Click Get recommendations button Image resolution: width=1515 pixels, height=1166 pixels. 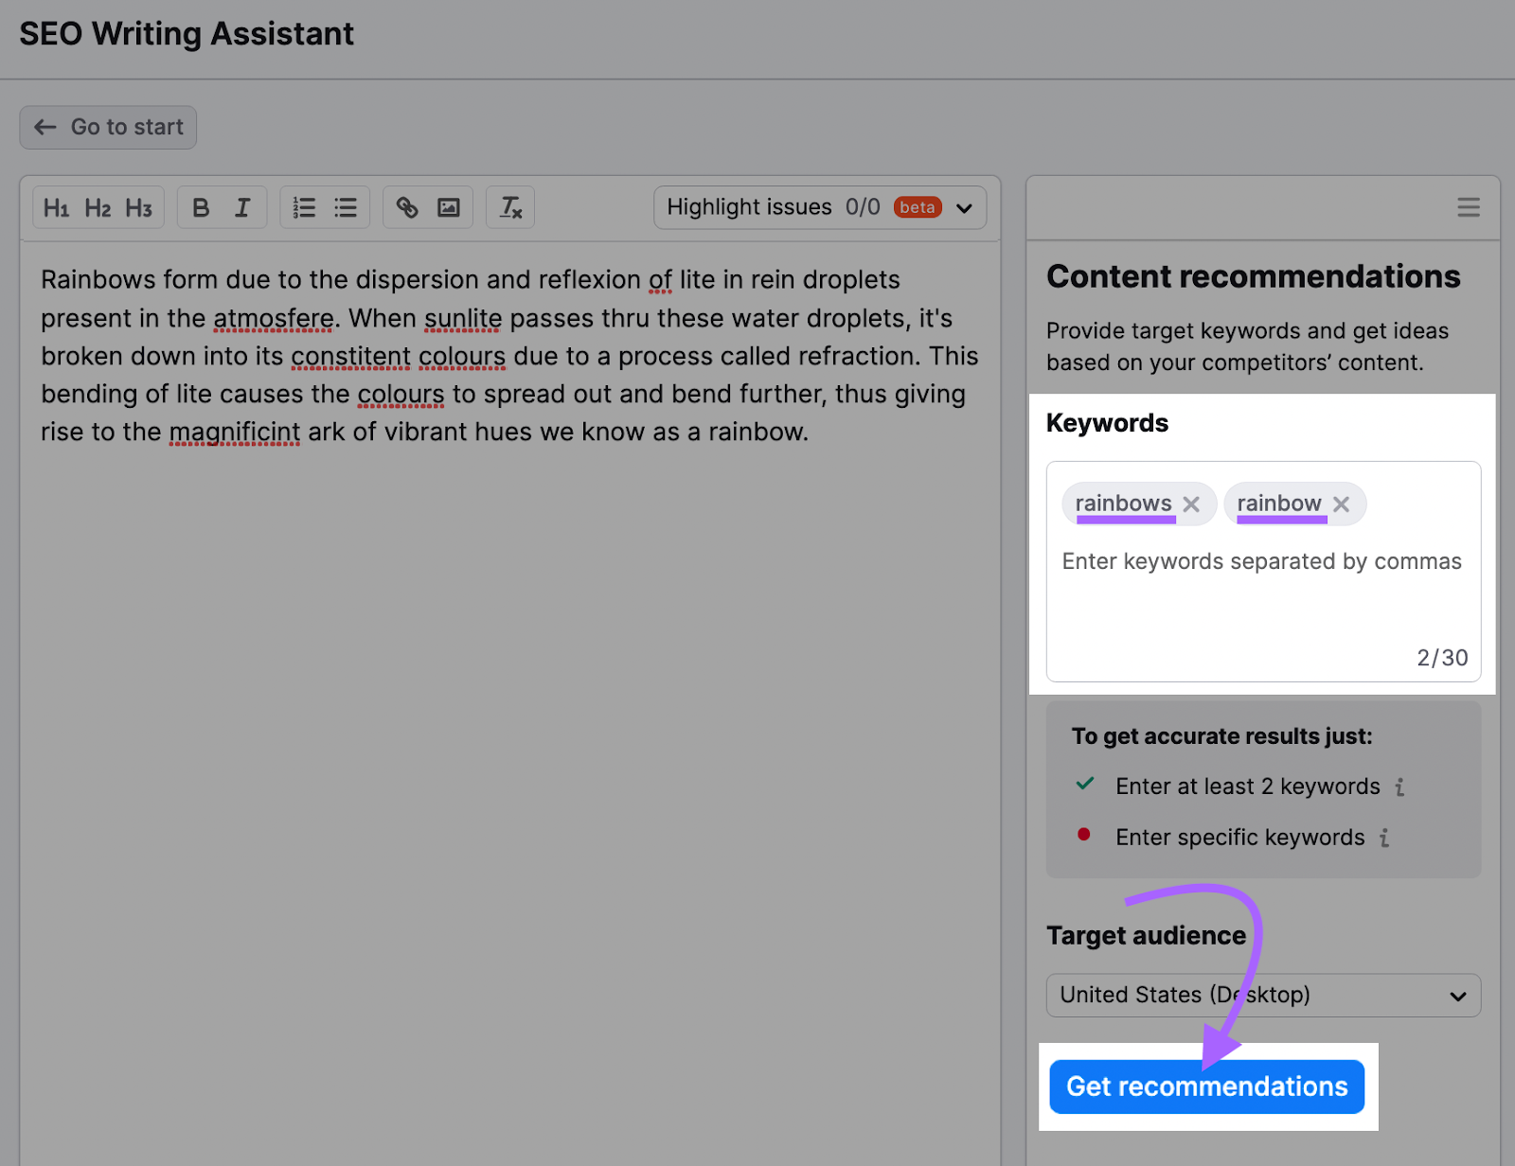1206,1086
